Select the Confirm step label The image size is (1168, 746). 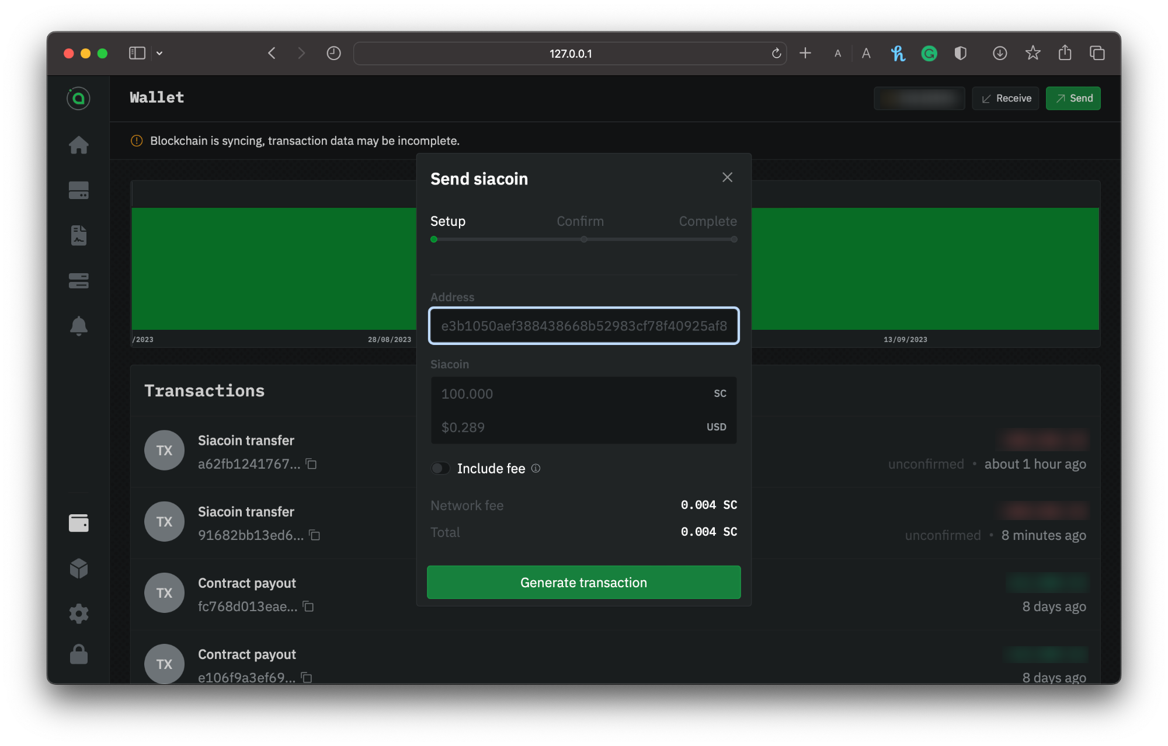580,221
